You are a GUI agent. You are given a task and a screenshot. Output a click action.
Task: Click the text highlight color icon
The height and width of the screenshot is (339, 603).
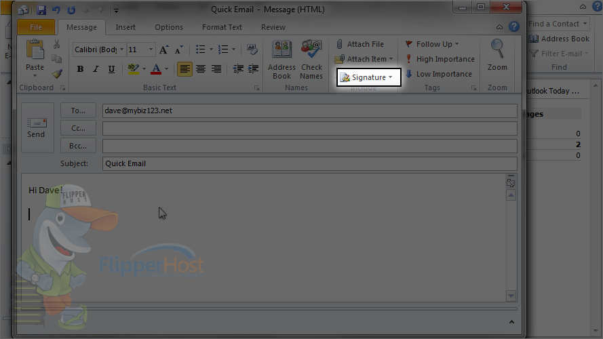(133, 69)
